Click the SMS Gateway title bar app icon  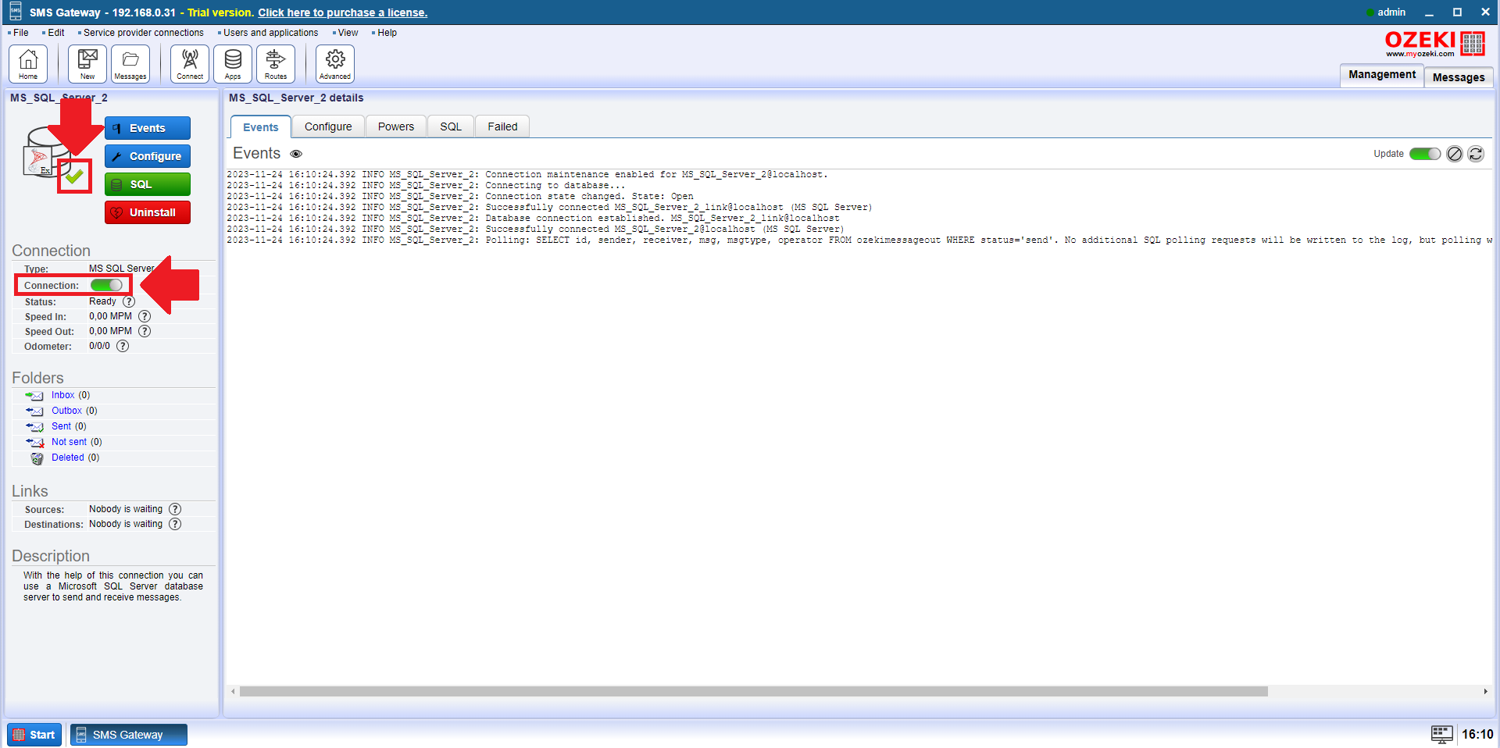tap(15, 12)
